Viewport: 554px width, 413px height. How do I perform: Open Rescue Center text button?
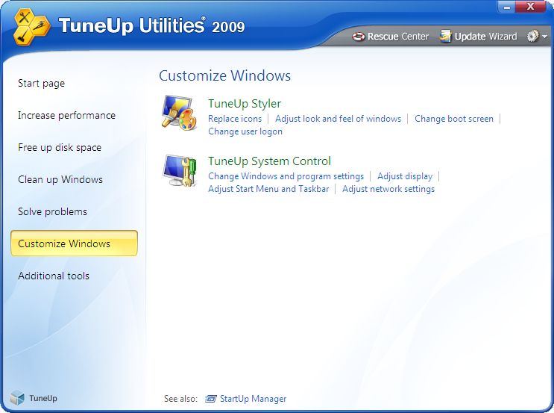pyautogui.click(x=398, y=37)
